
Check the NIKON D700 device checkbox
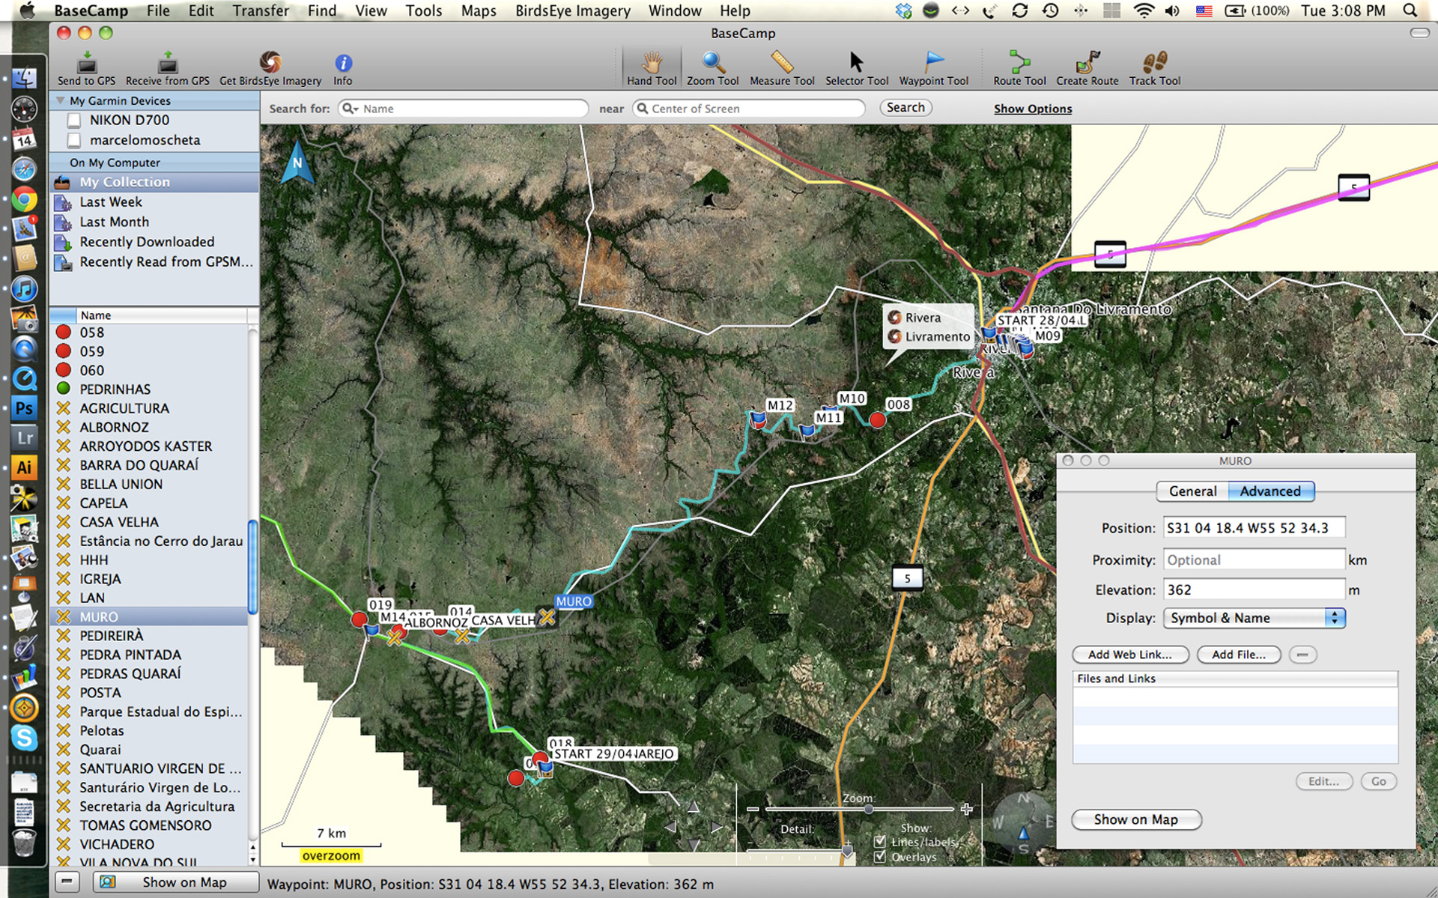[x=74, y=120]
